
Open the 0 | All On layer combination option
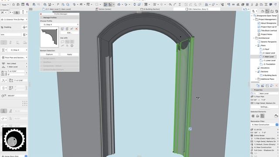[265, 130]
